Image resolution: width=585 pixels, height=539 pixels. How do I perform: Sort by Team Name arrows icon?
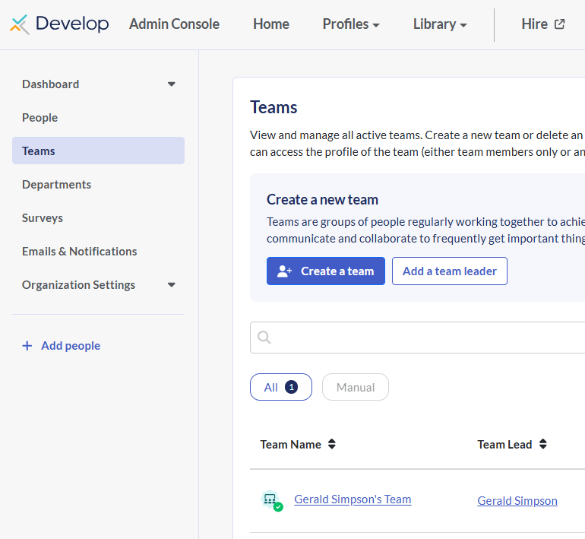tap(332, 445)
